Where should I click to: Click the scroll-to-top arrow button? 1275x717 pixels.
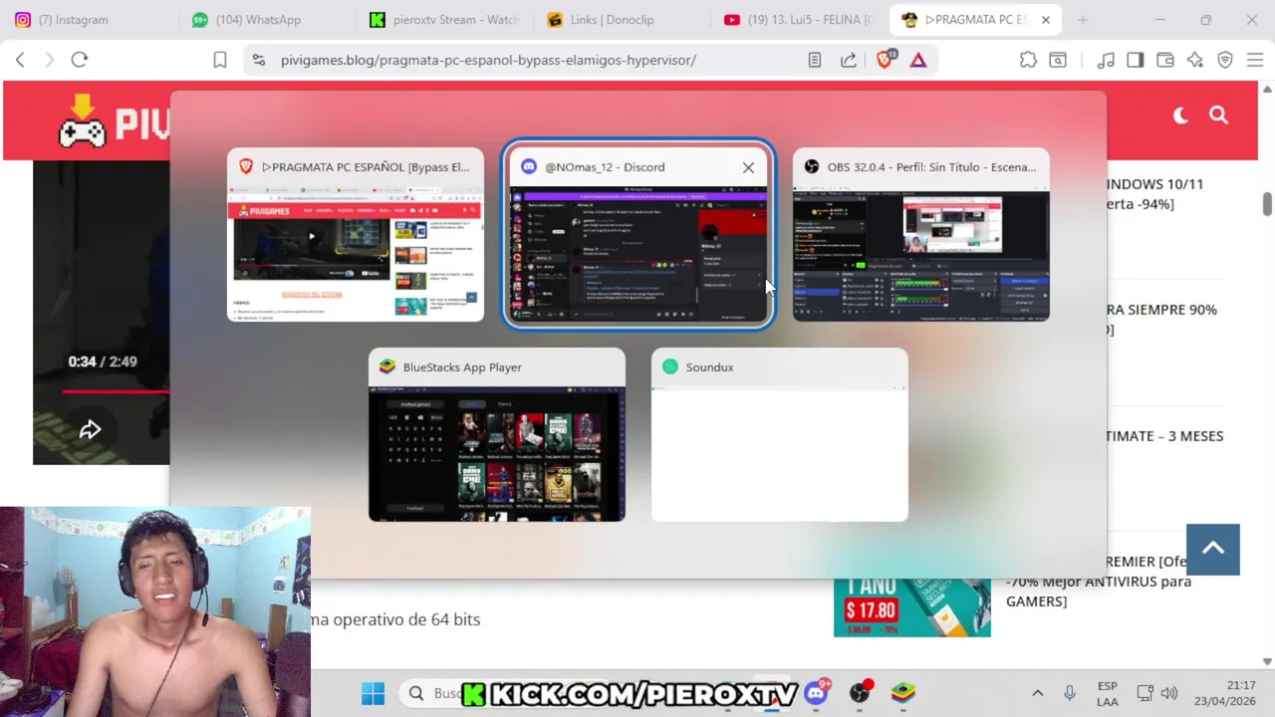[x=1212, y=549]
